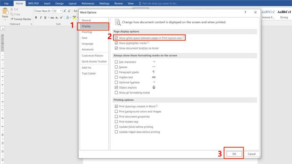
Task: Click the Paste icon in Clipboard group
Action: 5,11
